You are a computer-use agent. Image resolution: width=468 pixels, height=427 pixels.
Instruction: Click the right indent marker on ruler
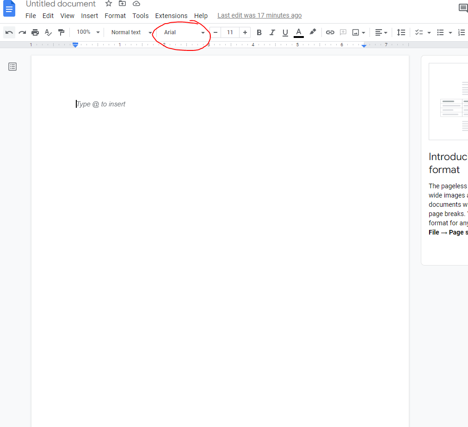point(364,46)
